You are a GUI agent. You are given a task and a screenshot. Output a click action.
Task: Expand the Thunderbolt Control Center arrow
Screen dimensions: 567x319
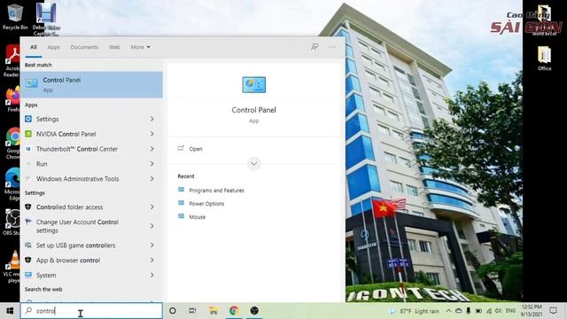tap(152, 149)
